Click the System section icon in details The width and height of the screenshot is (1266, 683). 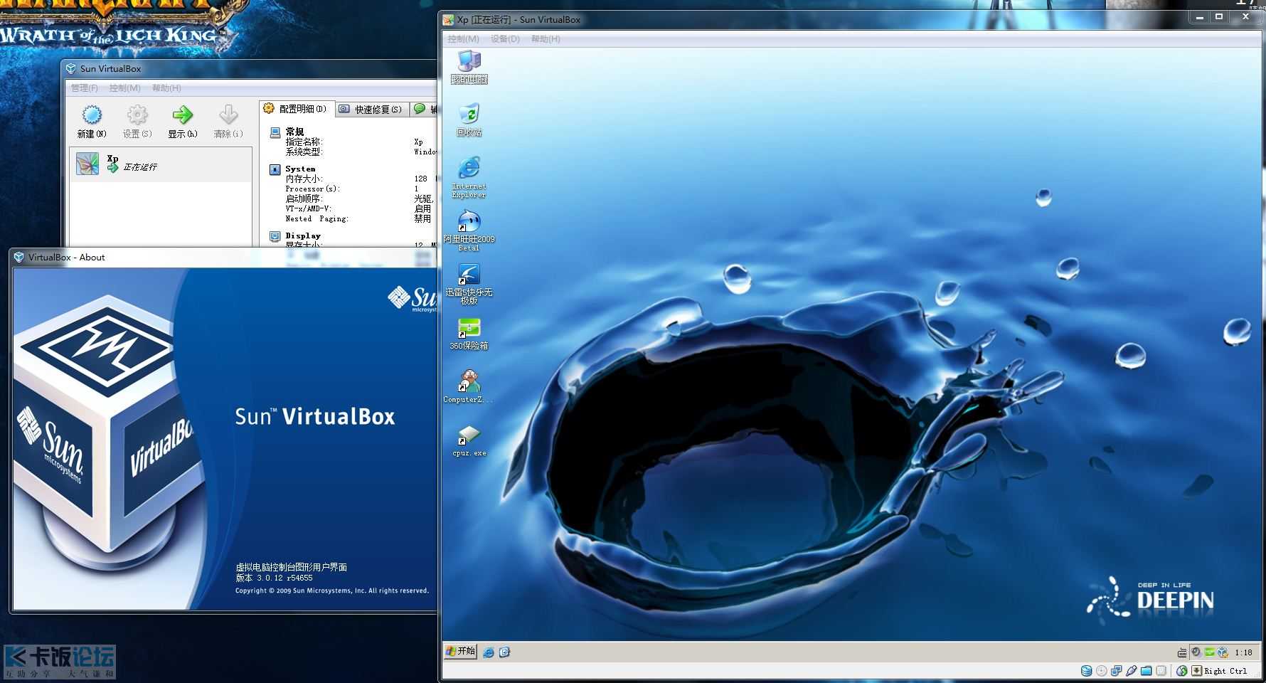tap(275, 169)
